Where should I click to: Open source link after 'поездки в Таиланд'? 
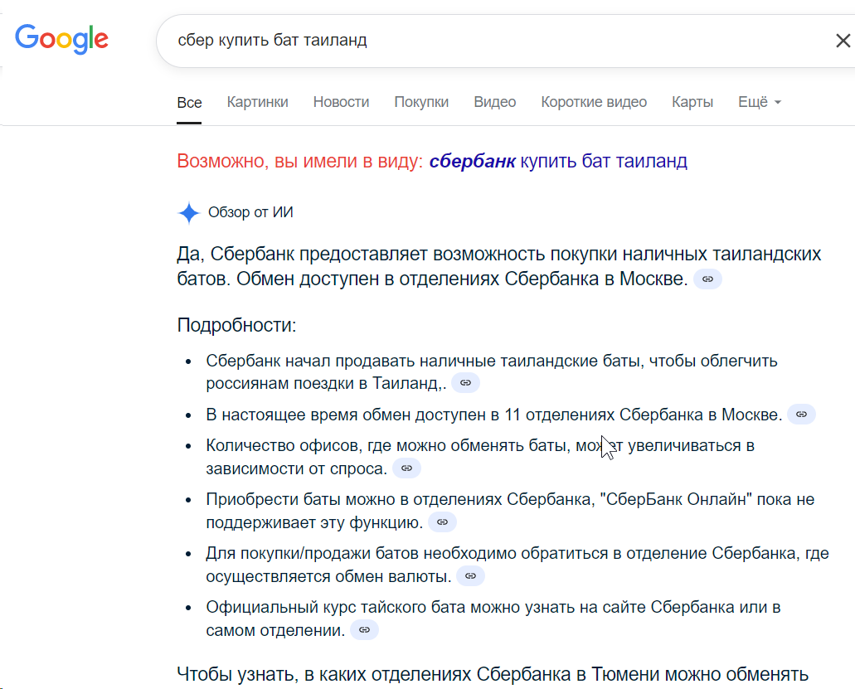465,383
